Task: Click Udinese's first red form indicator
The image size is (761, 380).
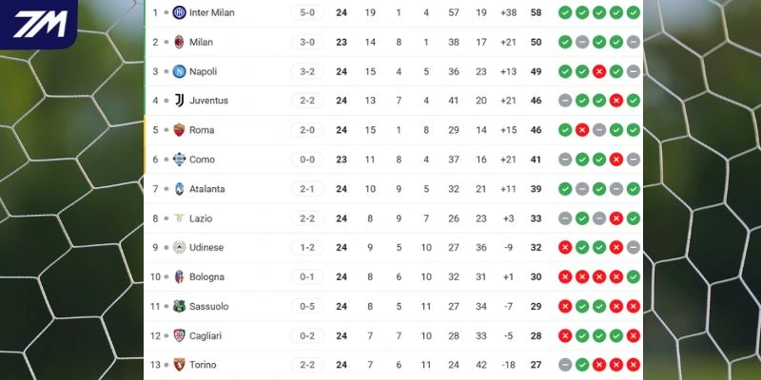Action: (565, 247)
